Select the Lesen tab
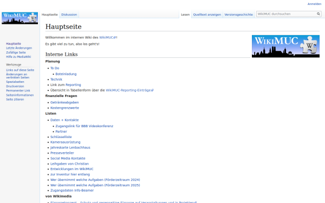 pos(185,15)
